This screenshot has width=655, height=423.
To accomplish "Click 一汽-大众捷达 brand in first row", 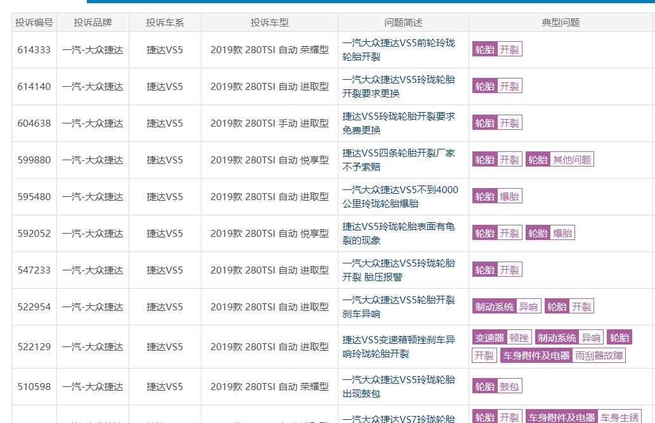I will pos(93,49).
